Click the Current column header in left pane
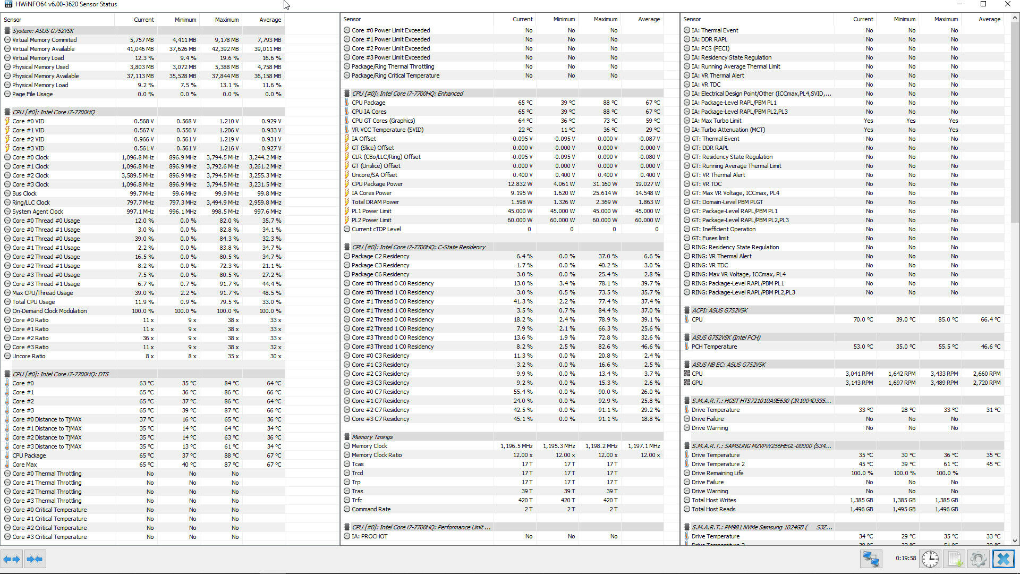Image resolution: width=1020 pixels, height=574 pixels. pos(136,20)
